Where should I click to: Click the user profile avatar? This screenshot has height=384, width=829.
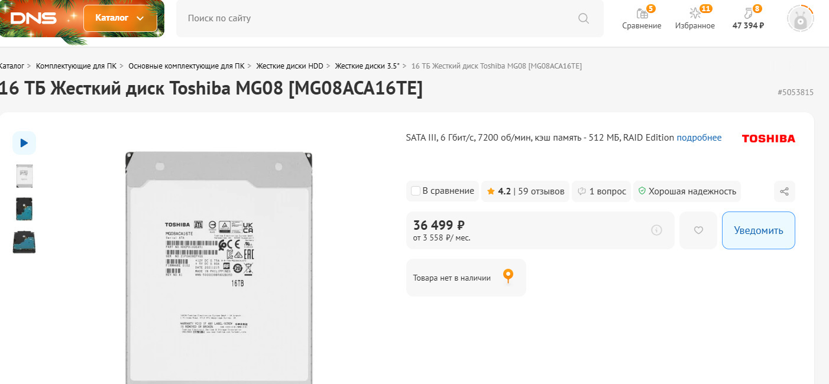(x=800, y=18)
